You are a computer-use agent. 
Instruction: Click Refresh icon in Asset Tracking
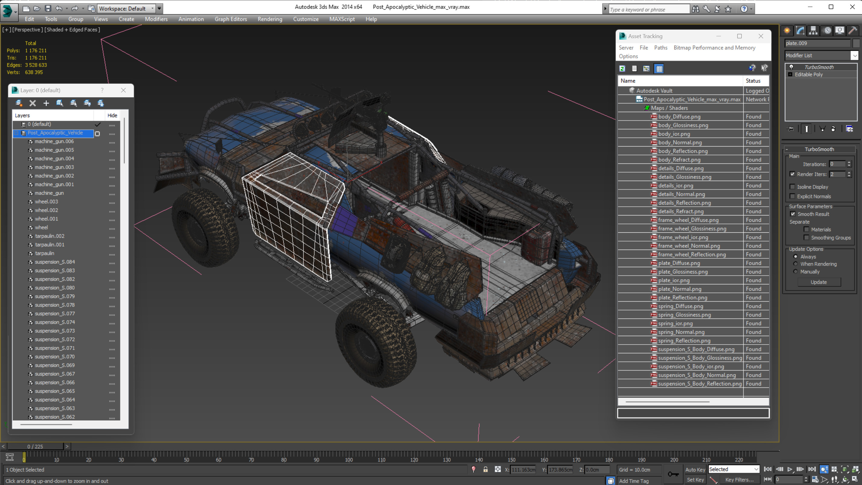pyautogui.click(x=622, y=69)
